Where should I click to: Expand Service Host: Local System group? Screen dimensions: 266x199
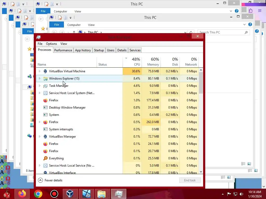click(x=39, y=93)
